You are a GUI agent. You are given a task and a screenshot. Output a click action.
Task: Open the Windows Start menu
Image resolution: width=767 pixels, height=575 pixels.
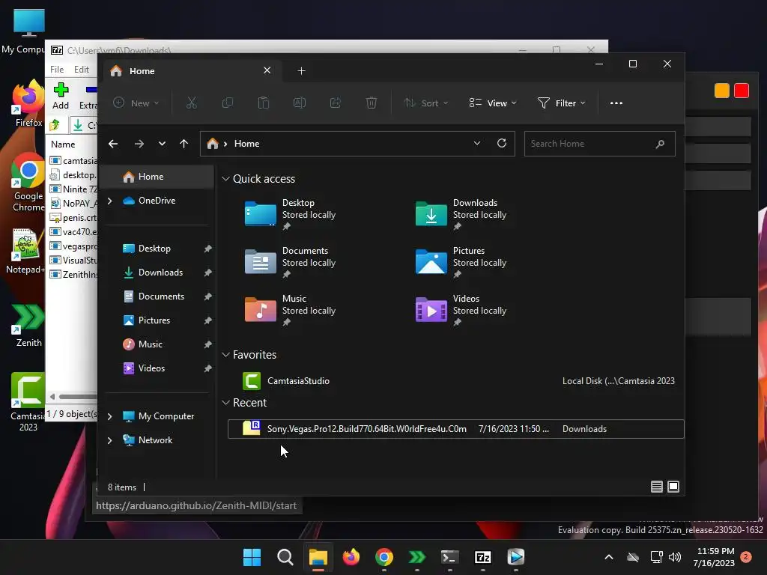coord(252,557)
